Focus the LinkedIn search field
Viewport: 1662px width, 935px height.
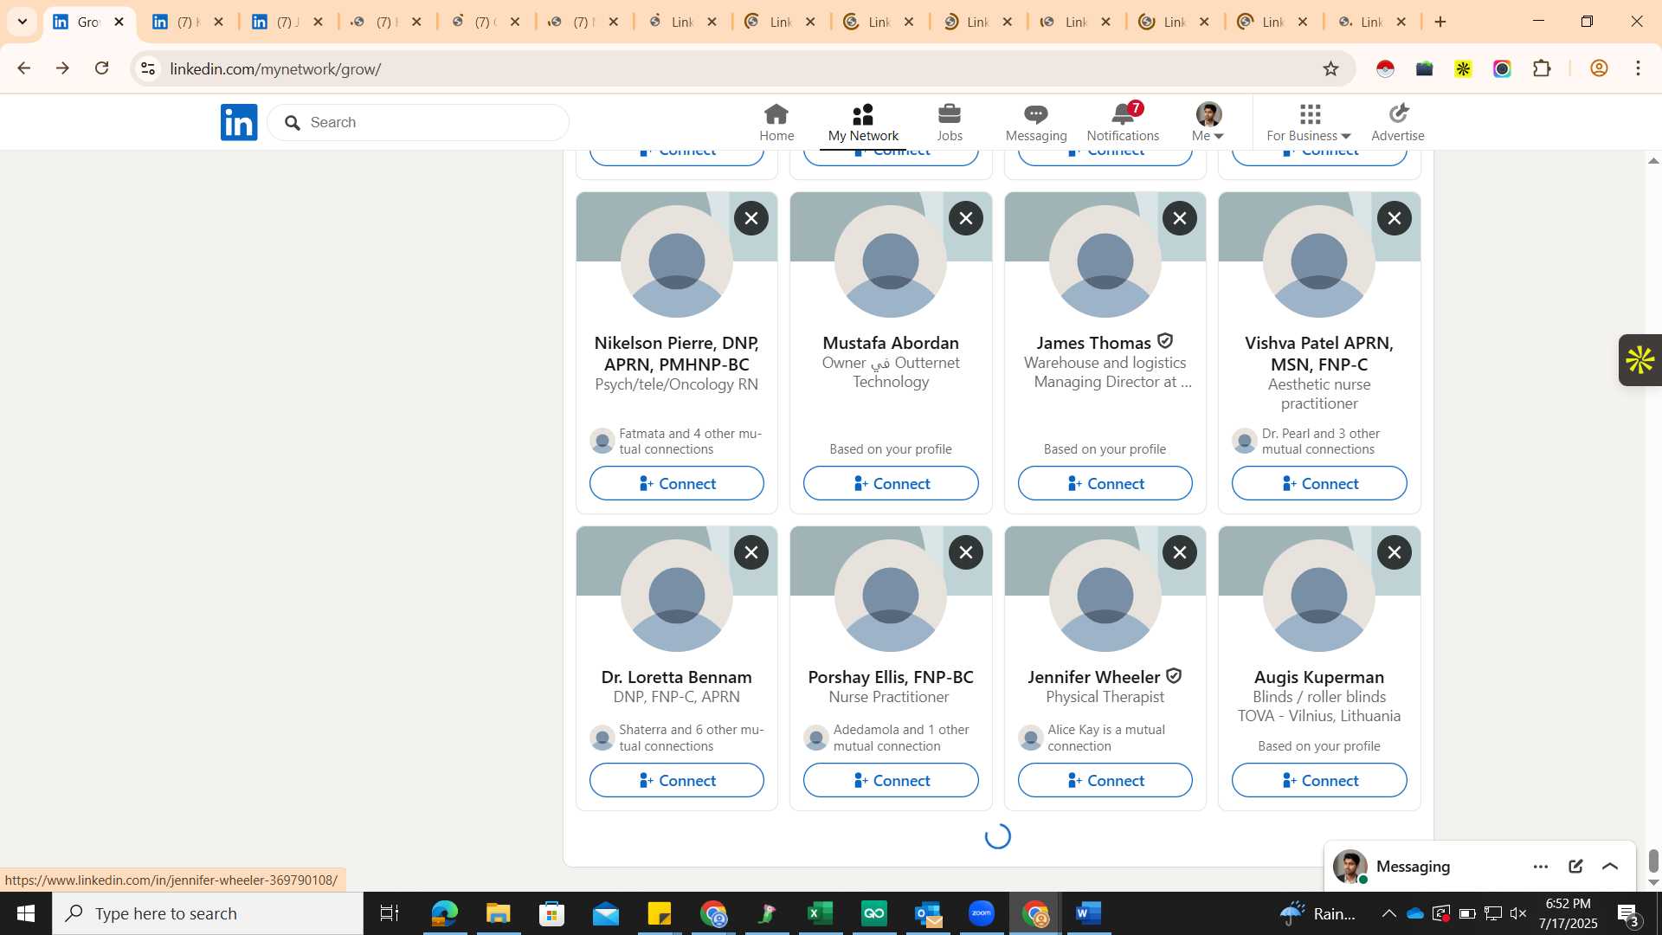[418, 122]
